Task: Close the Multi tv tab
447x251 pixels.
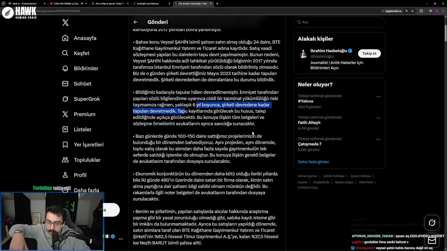Action: [x=45, y=3]
